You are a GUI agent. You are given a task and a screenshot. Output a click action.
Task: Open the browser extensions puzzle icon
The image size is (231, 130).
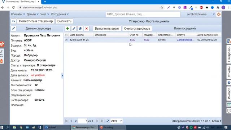click(218, 8)
